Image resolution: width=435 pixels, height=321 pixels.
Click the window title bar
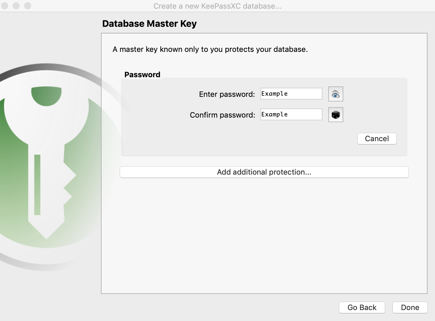click(217, 6)
